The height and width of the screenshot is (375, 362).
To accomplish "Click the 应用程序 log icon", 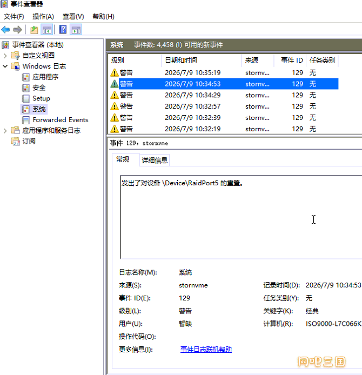I will tap(25, 77).
